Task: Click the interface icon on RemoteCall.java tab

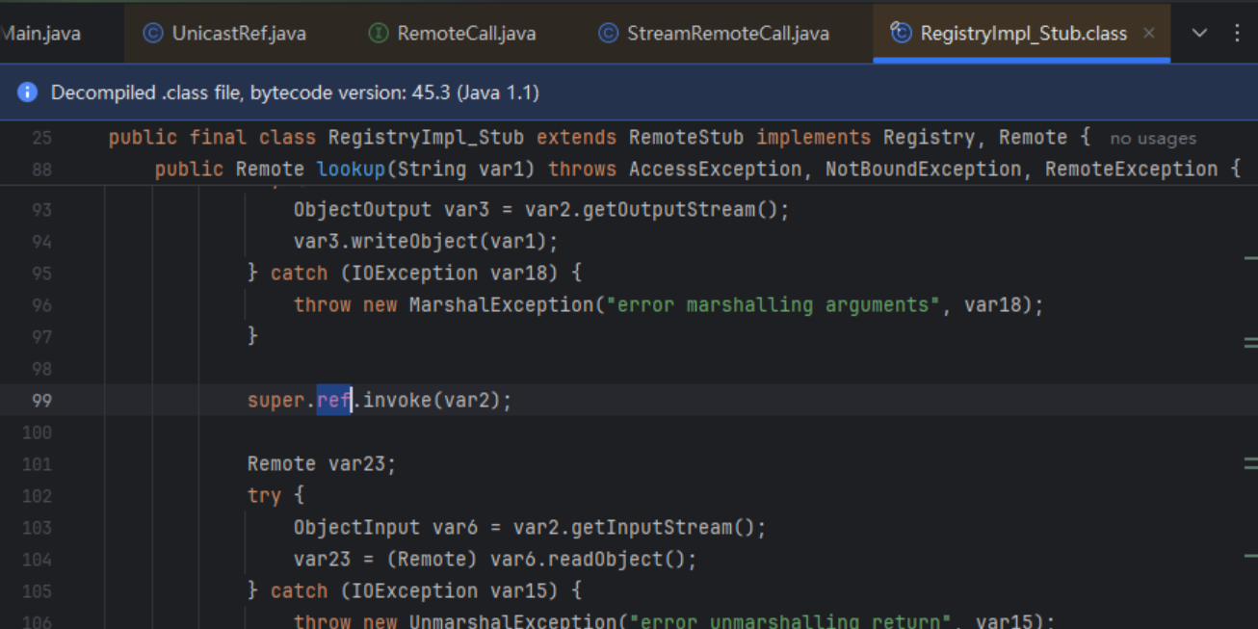Action: [379, 34]
